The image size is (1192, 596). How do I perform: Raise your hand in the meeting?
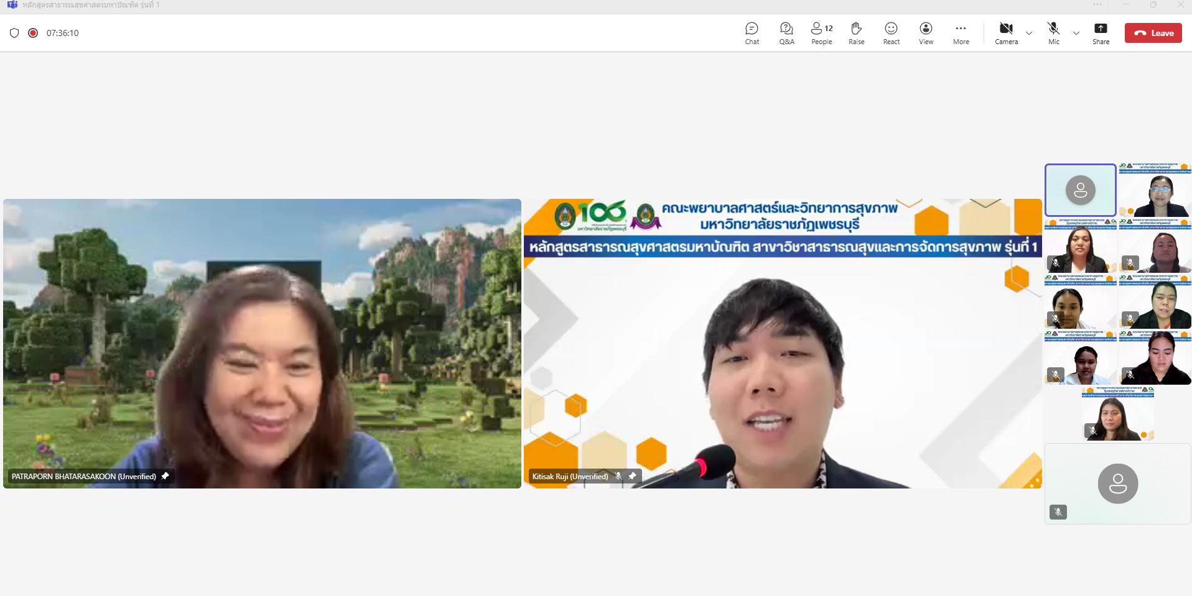click(x=856, y=33)
